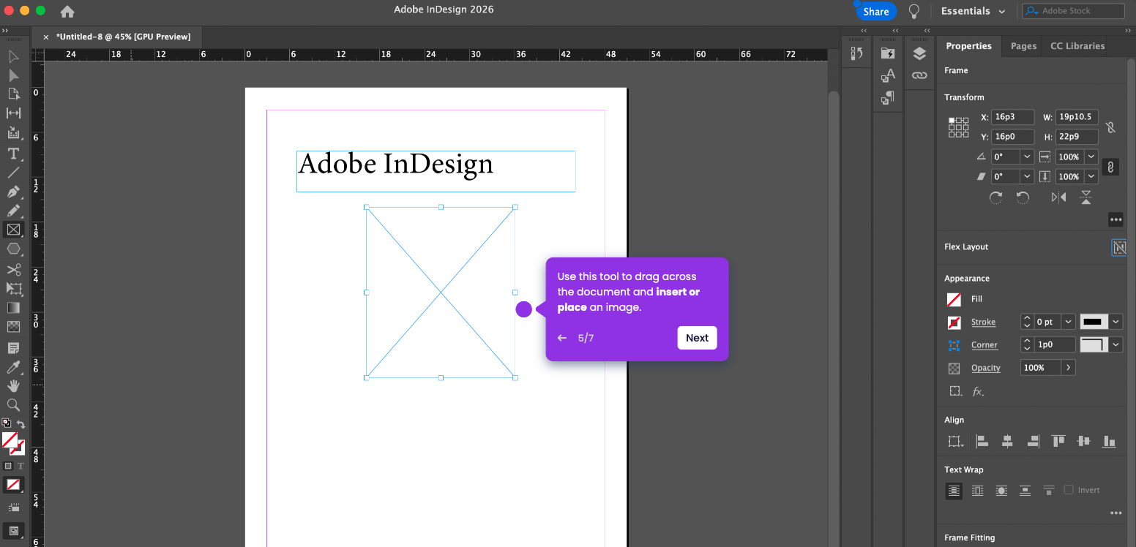This screenshot has height=547, width=1136.
Task: Select the Free Transform tool
Action: pyautogui.click(x=13, y=289)
